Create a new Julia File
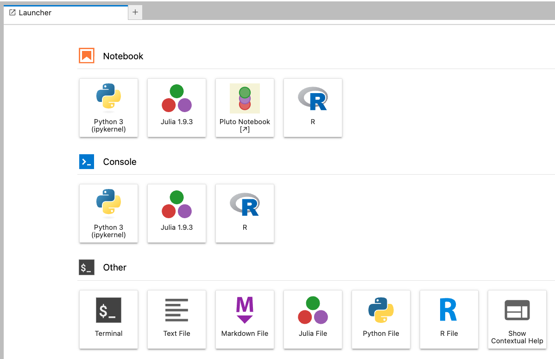 pos(313,319)
